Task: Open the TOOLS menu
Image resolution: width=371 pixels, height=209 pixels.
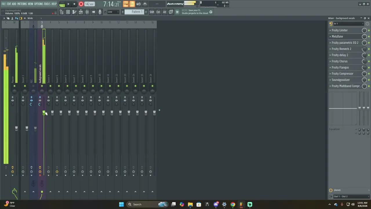Action: pos(47,4)
